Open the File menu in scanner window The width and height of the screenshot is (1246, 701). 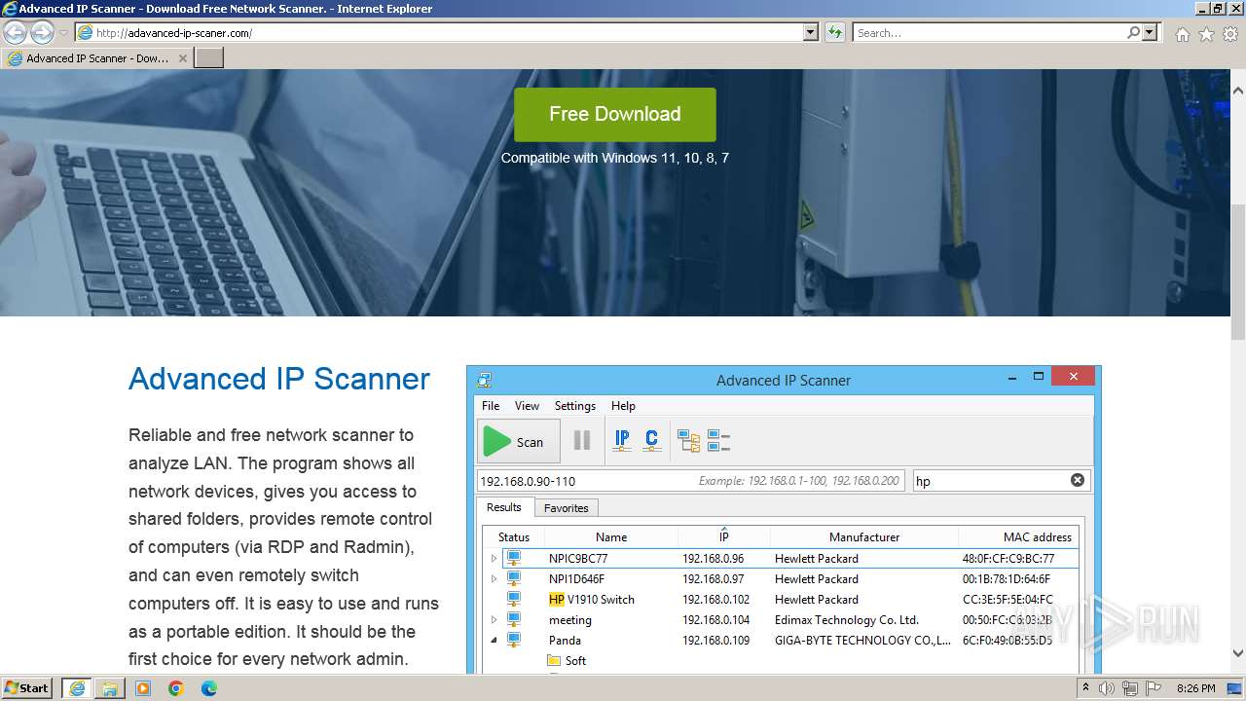click(491, 406)
